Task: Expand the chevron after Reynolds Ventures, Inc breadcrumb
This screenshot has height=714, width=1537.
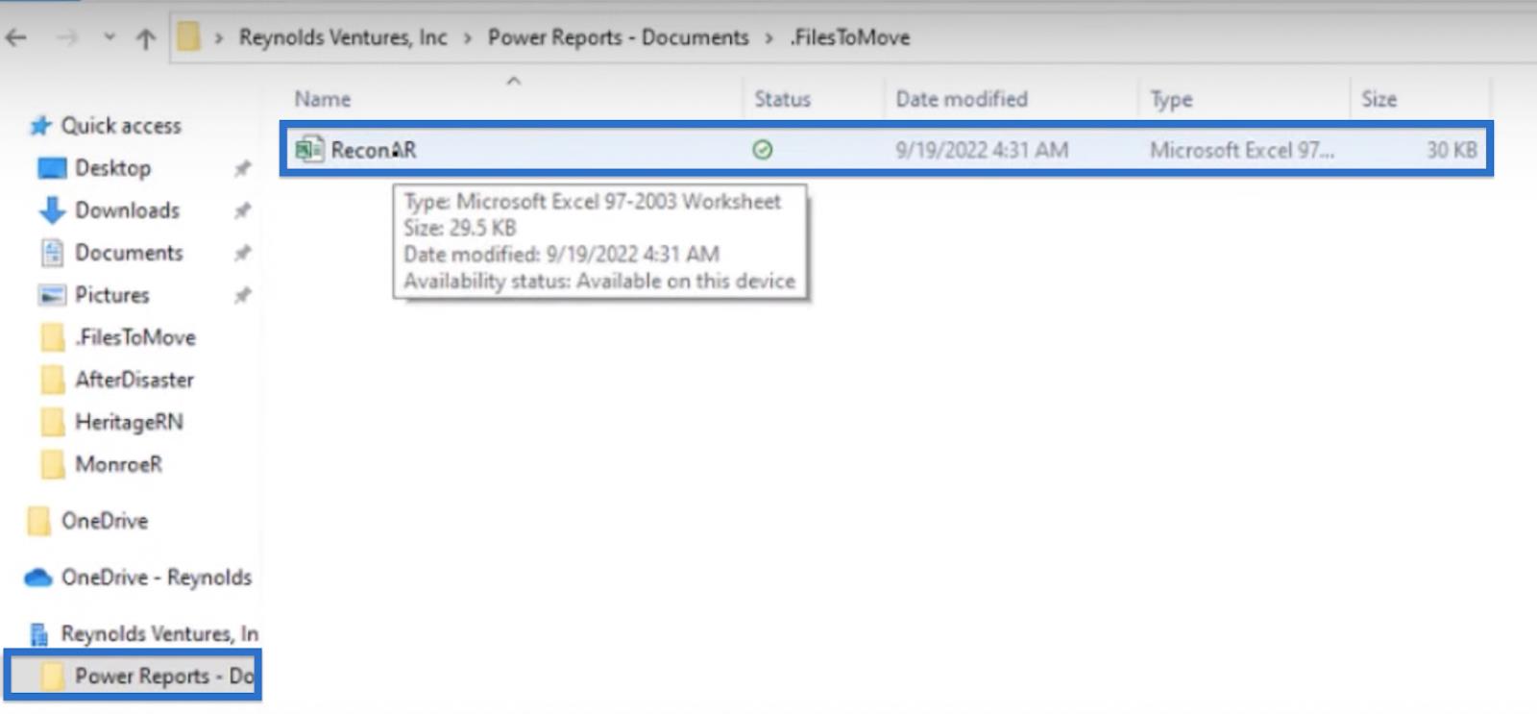Action: pos(468,38)
